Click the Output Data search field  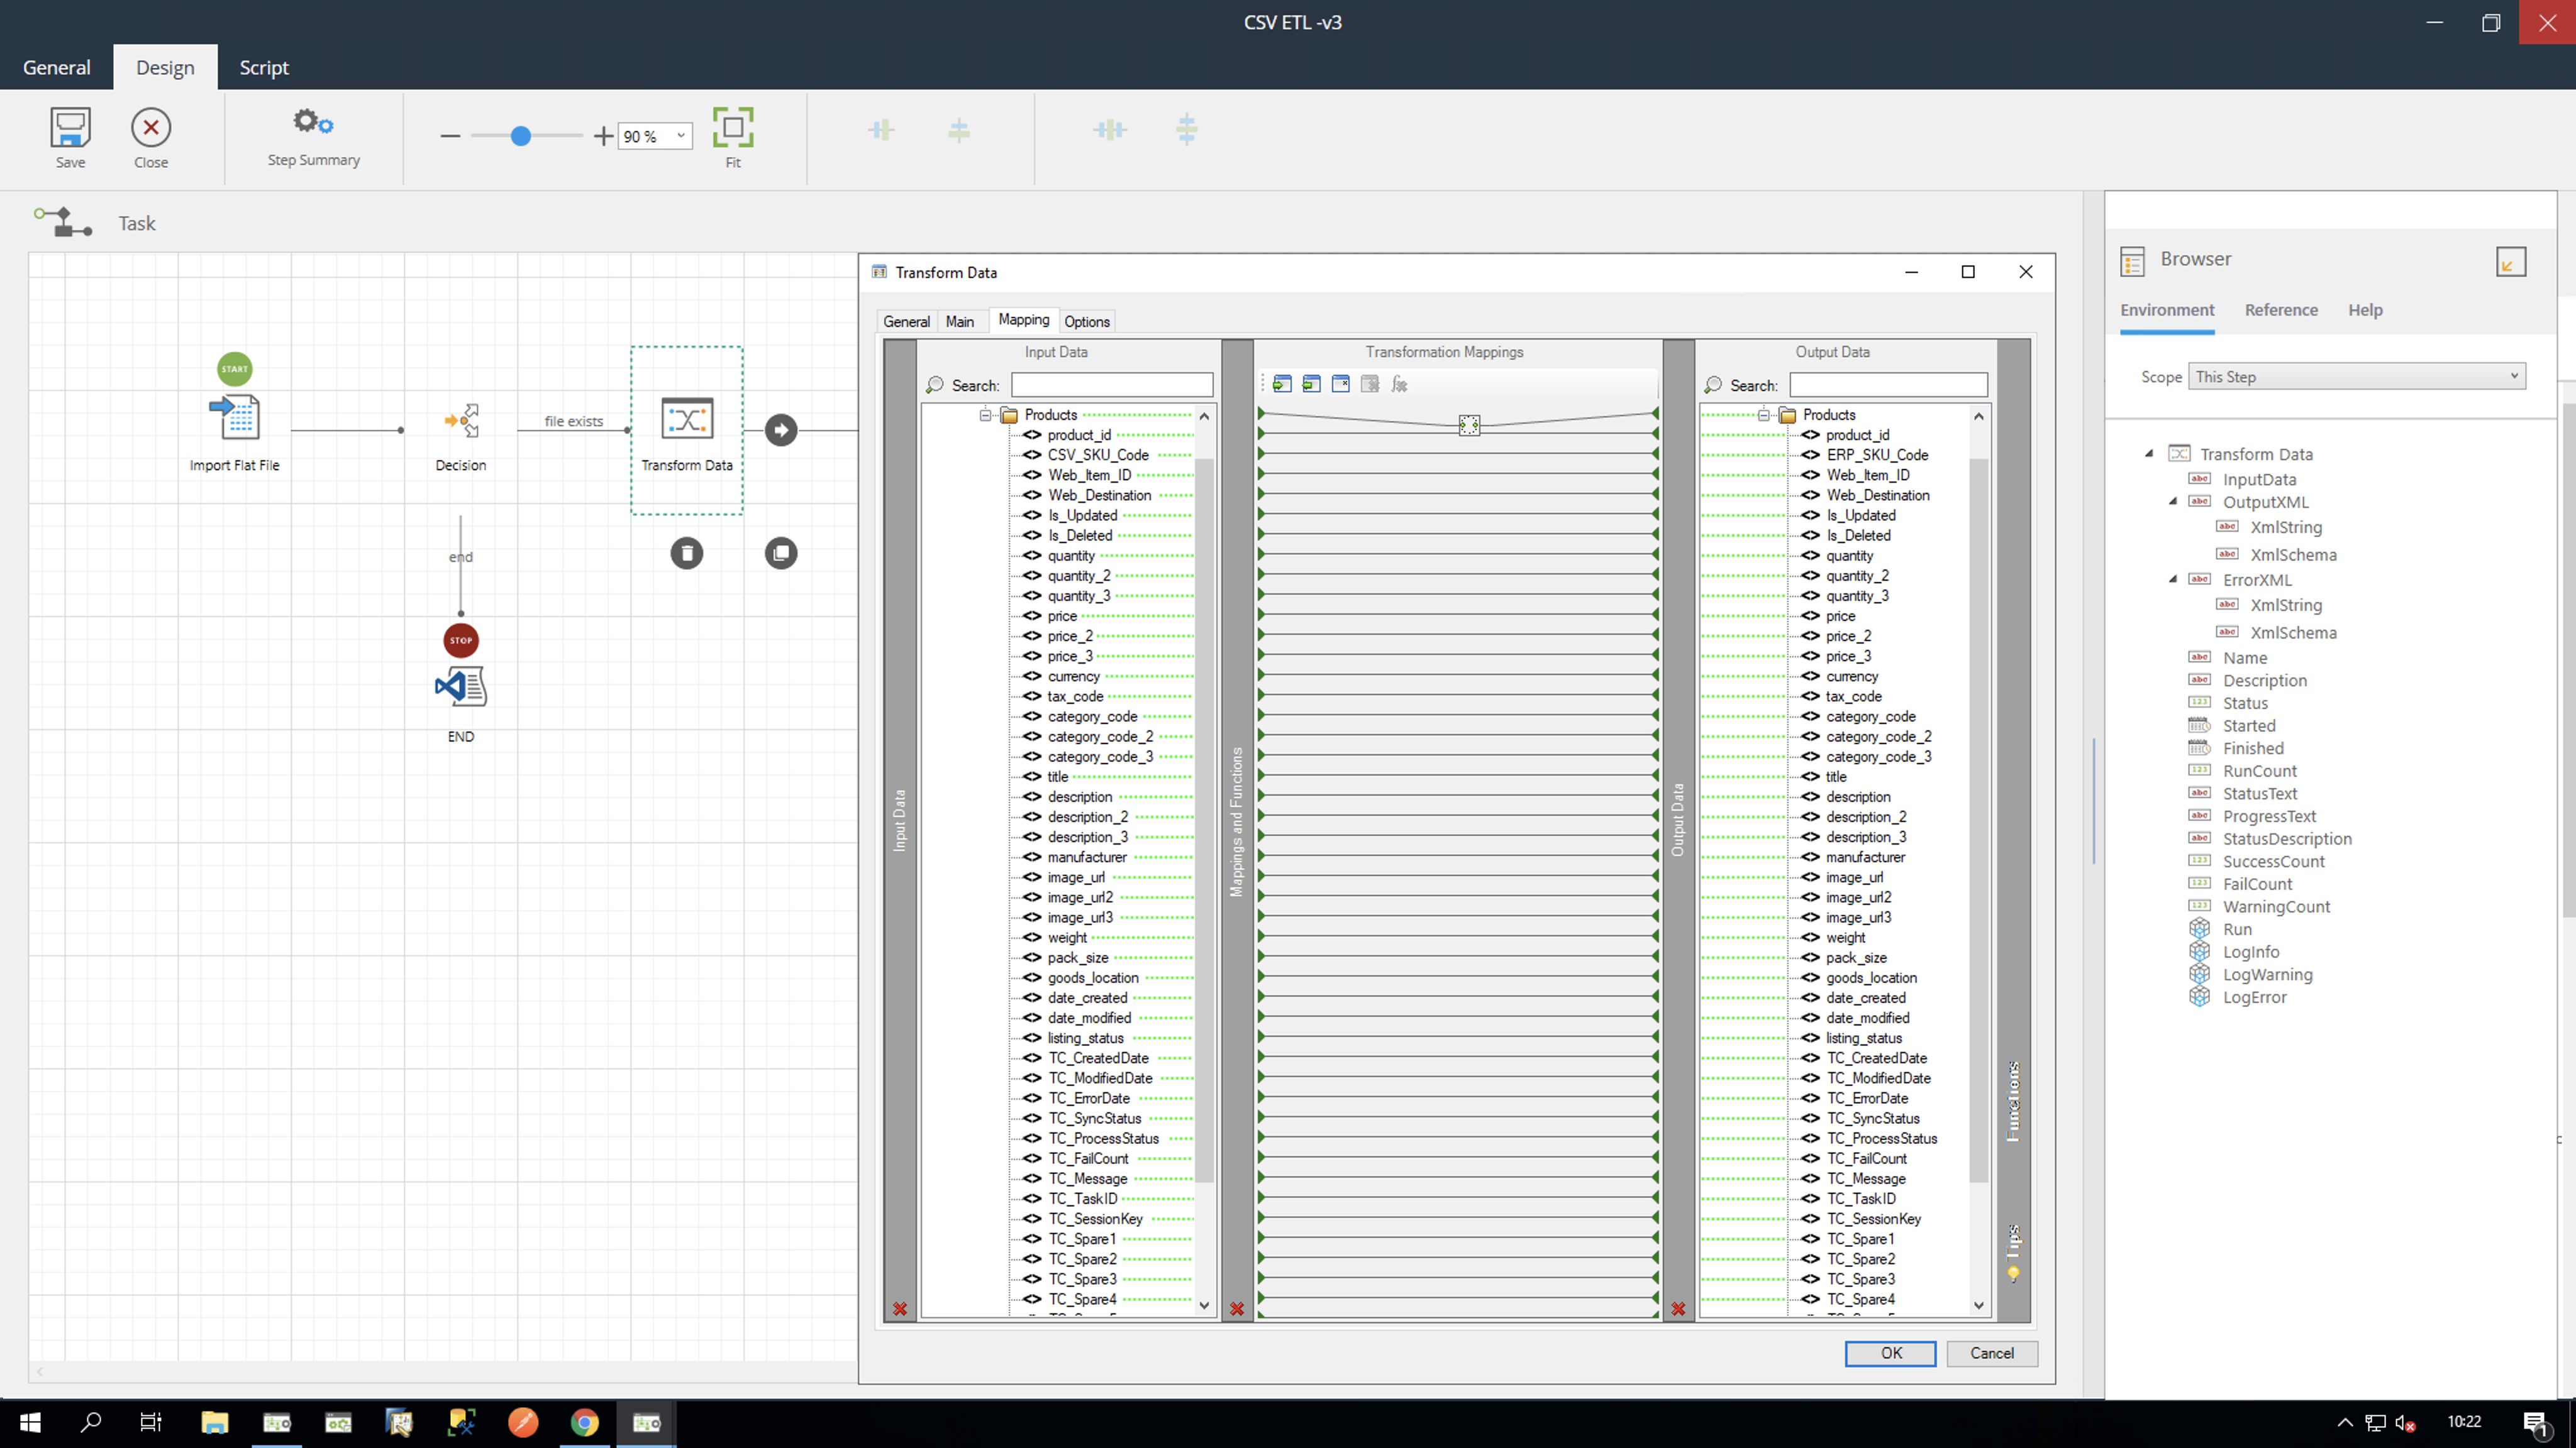1888,385
